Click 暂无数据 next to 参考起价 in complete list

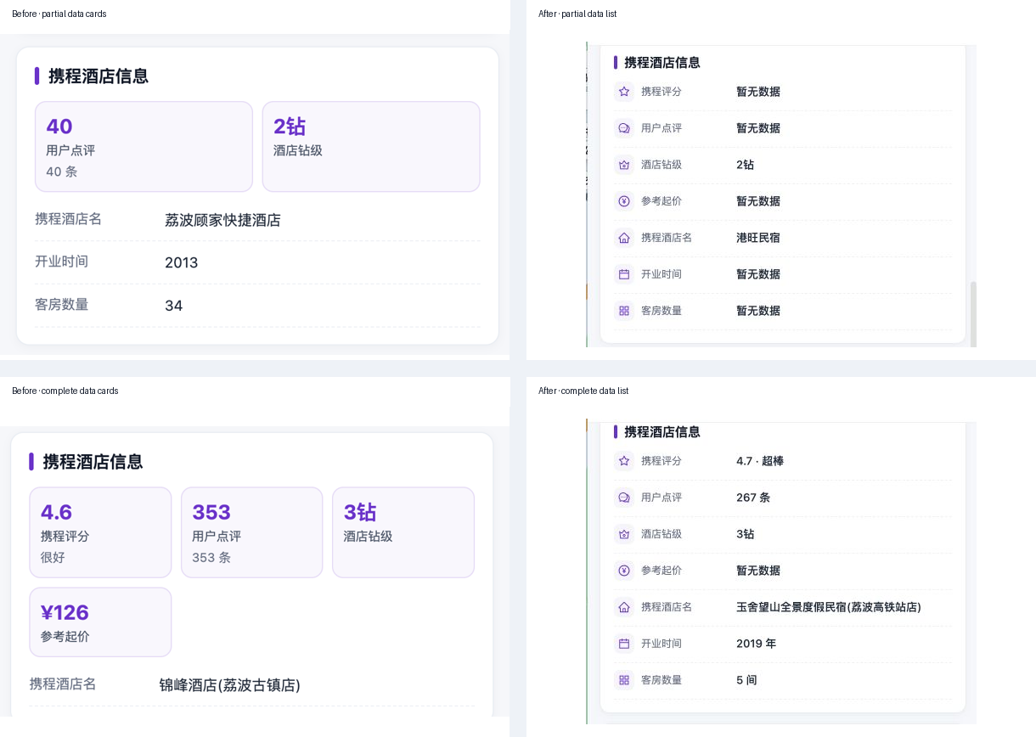coord(758,571)
